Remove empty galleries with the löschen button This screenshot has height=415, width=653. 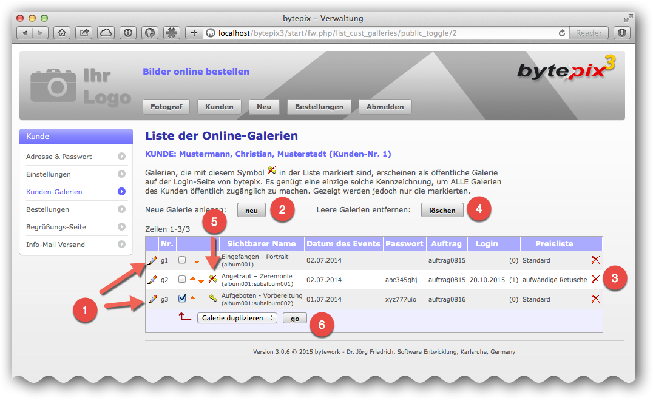click(x=442, y=210)
